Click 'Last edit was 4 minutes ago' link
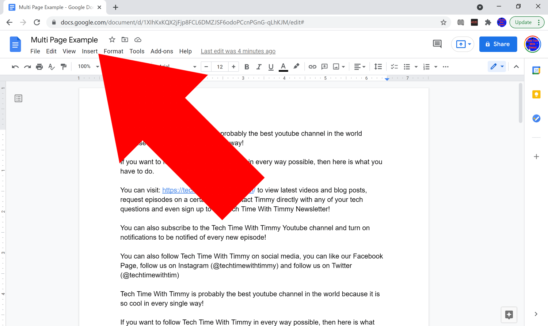 [x=238, y=51]
